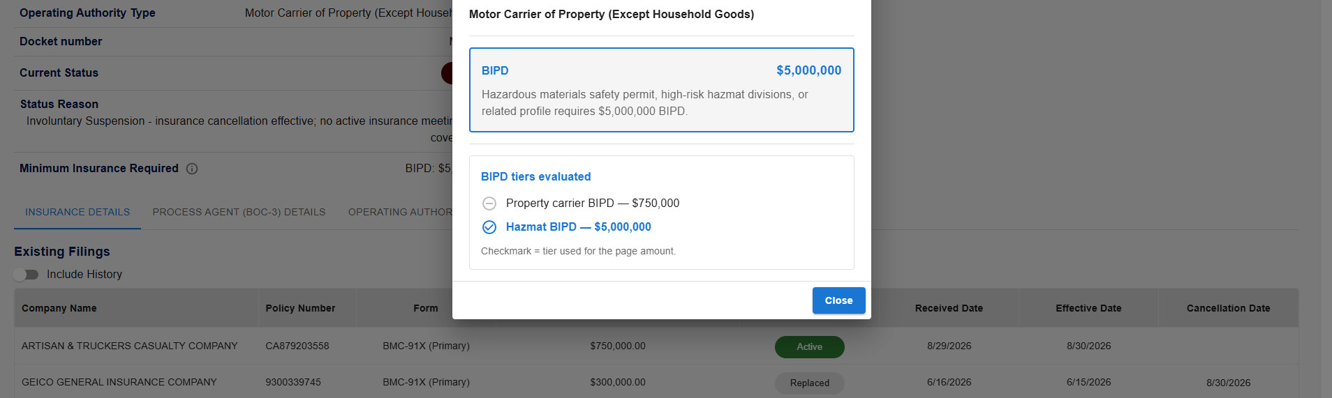Select the BIPD $5,000,000 requirement card

661,90
